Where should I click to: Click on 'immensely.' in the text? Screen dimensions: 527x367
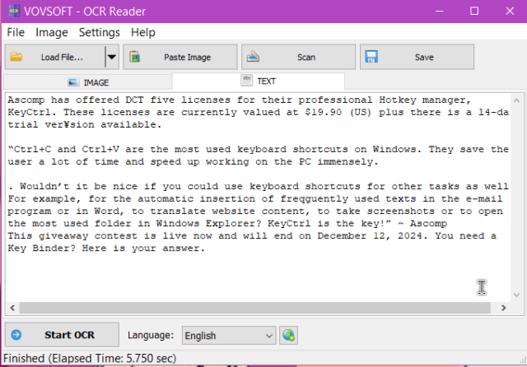(347, 162)
